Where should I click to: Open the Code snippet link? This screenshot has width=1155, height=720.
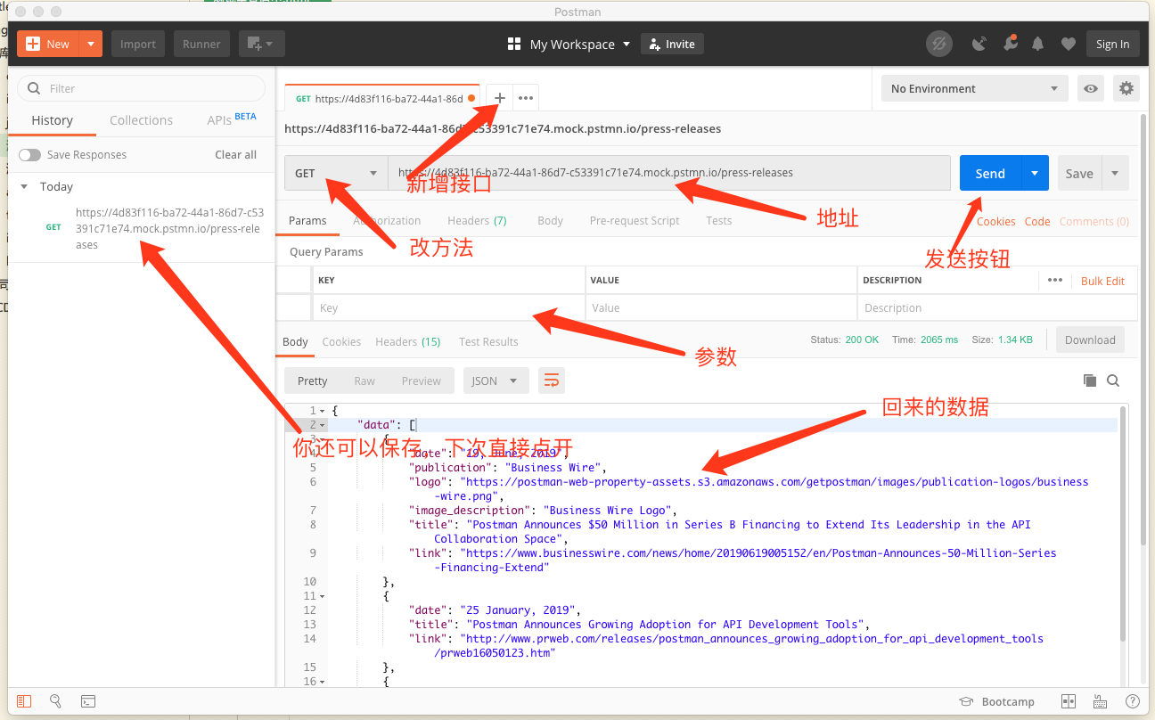click(x=1036, y=222)
